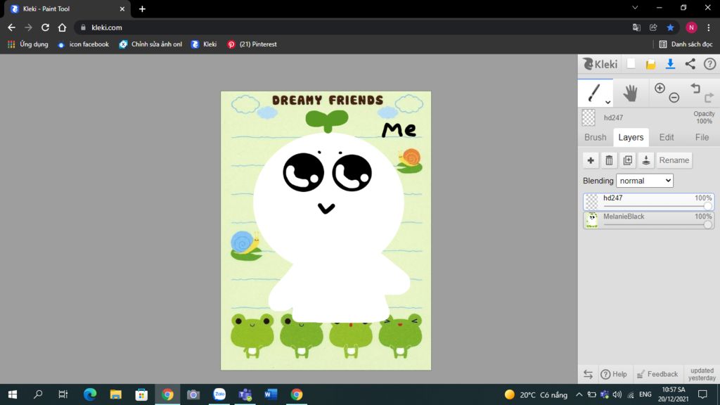Open the Windows notification center
This screenshot has height=405, width=720.
702,394
